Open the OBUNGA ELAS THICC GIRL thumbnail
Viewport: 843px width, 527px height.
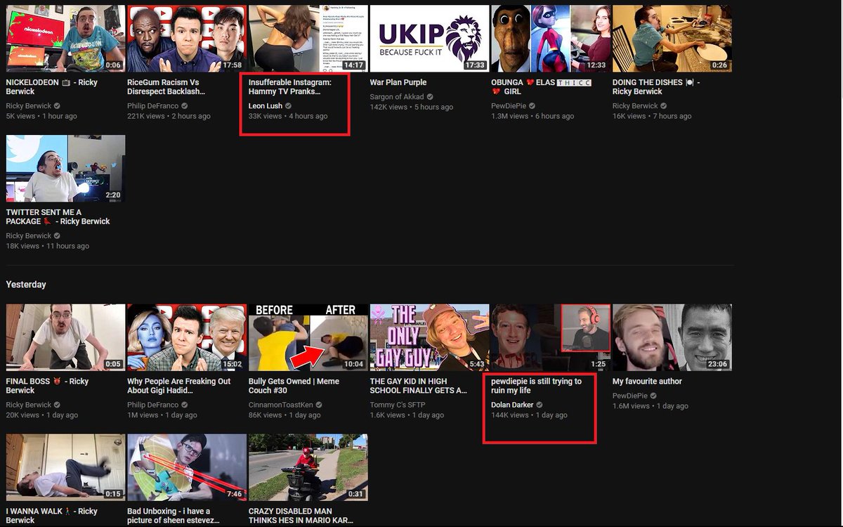pyautogui.click(x=551, y=39)
